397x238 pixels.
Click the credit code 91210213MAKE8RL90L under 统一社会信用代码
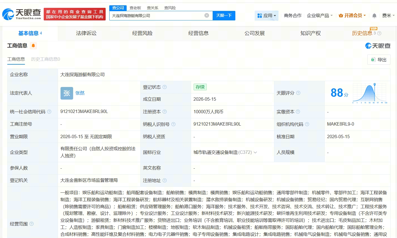pos(84,112)
